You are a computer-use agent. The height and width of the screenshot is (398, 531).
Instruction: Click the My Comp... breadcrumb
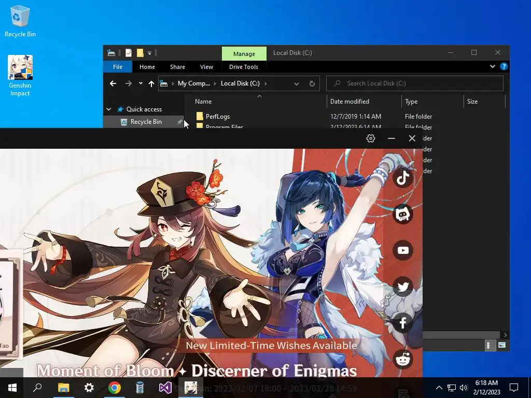[x=194, y=83]
